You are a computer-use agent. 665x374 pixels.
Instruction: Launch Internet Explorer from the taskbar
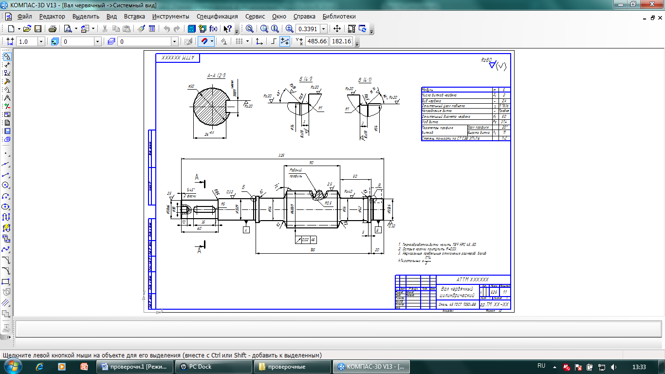tap(40, 367)
